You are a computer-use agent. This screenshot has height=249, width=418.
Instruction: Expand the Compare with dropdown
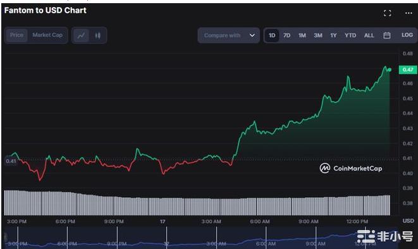(x=228, y=35)
